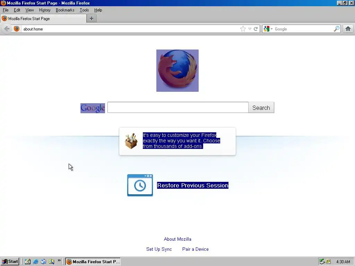Click the restore session clock window icon
Viewport: 355px width, 266px height.
tap(140, 185)
